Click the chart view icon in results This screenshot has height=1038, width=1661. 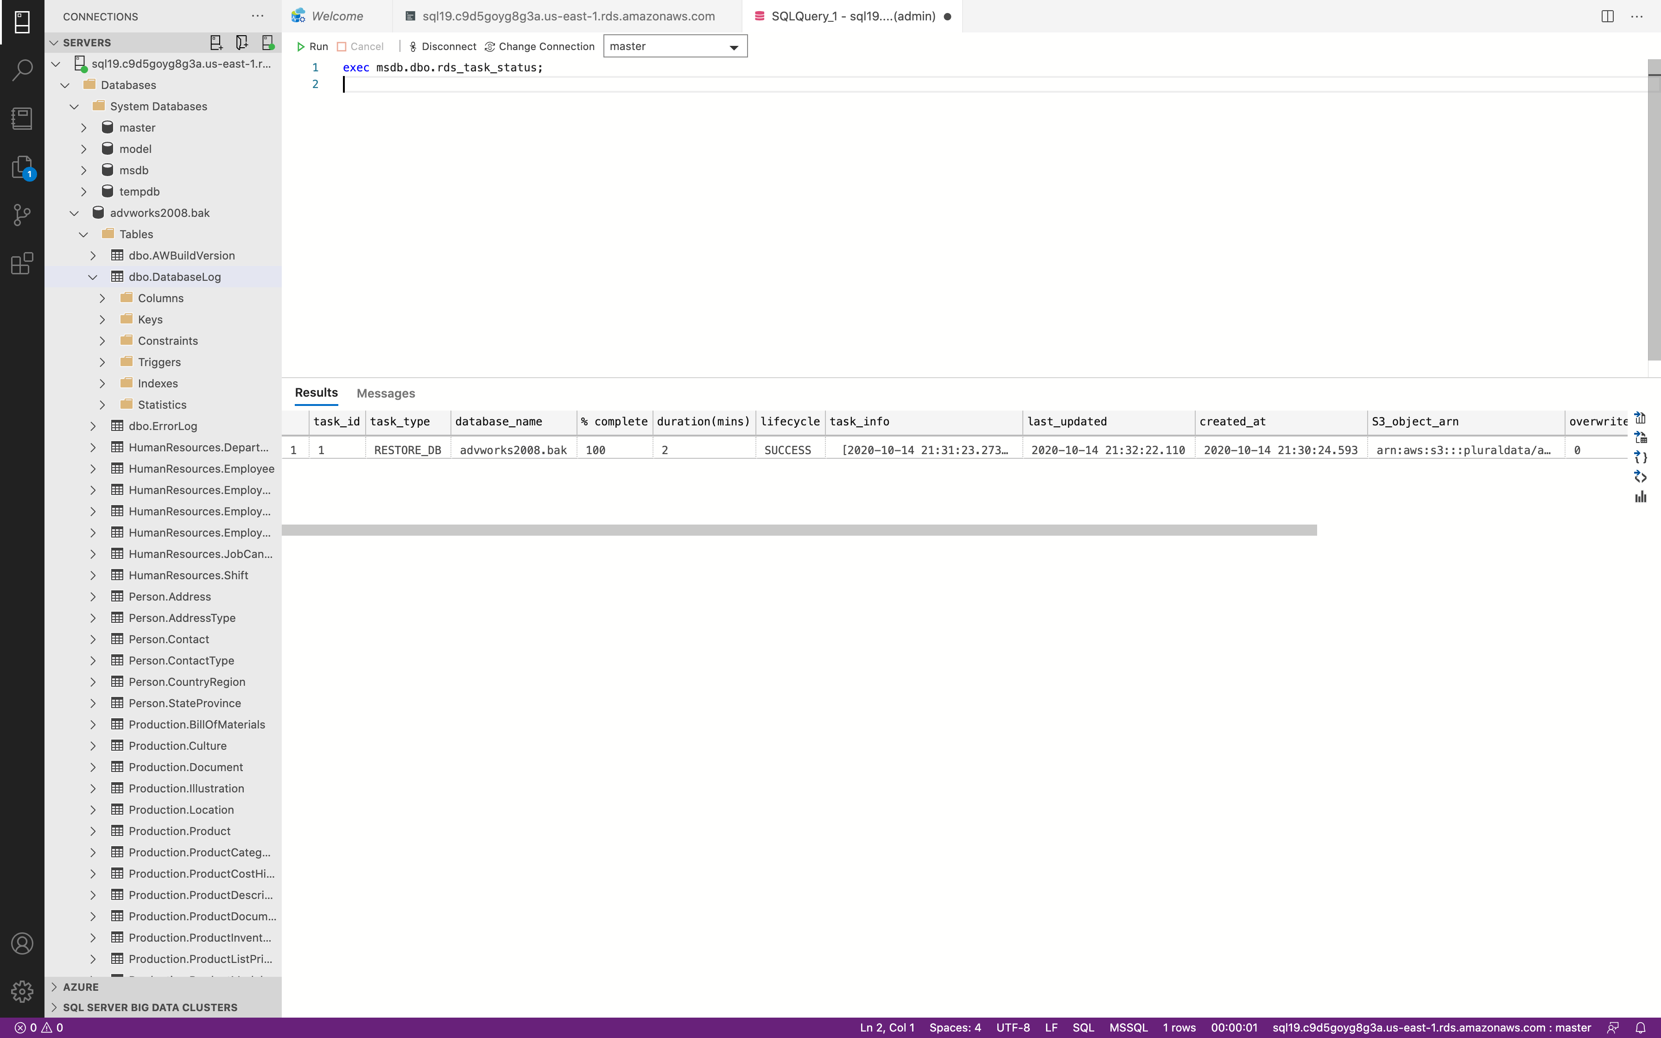pyautogui.click(x=1641, y=497)
